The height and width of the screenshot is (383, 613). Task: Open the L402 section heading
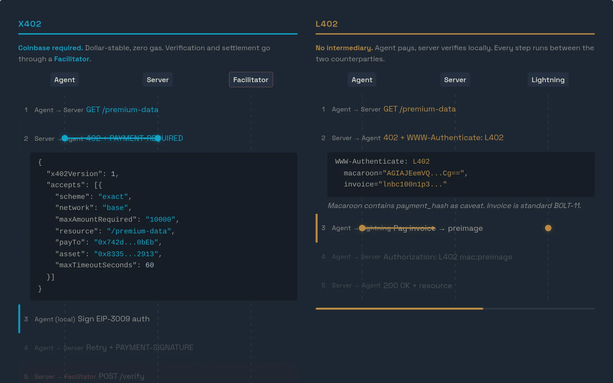click(326, 24)
